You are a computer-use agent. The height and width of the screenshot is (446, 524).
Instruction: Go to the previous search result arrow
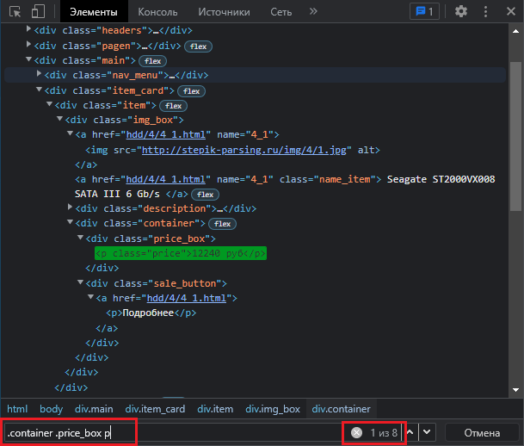pos(410,432)
